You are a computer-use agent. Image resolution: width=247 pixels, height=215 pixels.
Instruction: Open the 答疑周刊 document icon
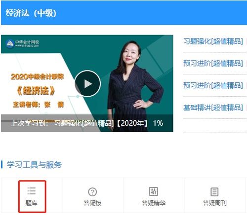pyautogui.click(x=214, y=192)
